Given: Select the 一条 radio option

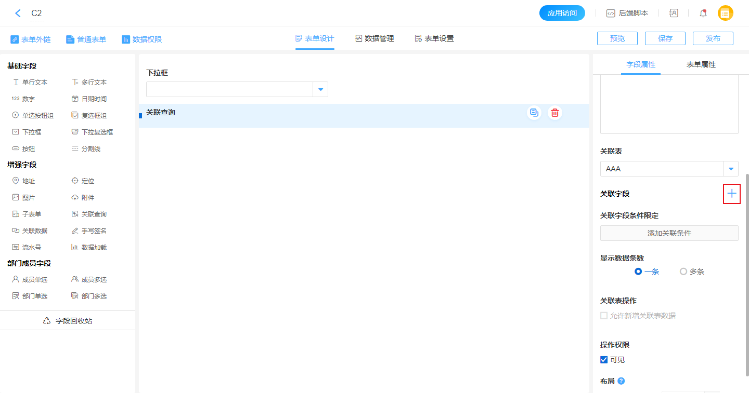Looking at the screenshot, I should click(639, 272).
